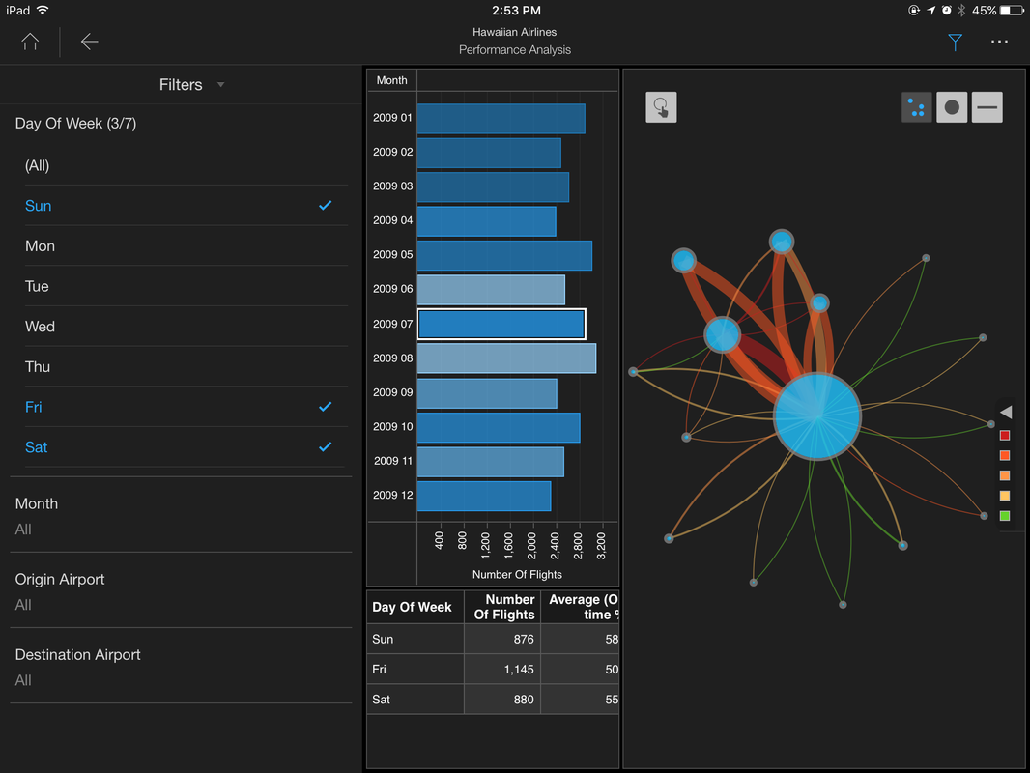This screenshot has height=773, width=1030.
Task: Tap the alarm clock status icon
Action: (x=947, y=10)
